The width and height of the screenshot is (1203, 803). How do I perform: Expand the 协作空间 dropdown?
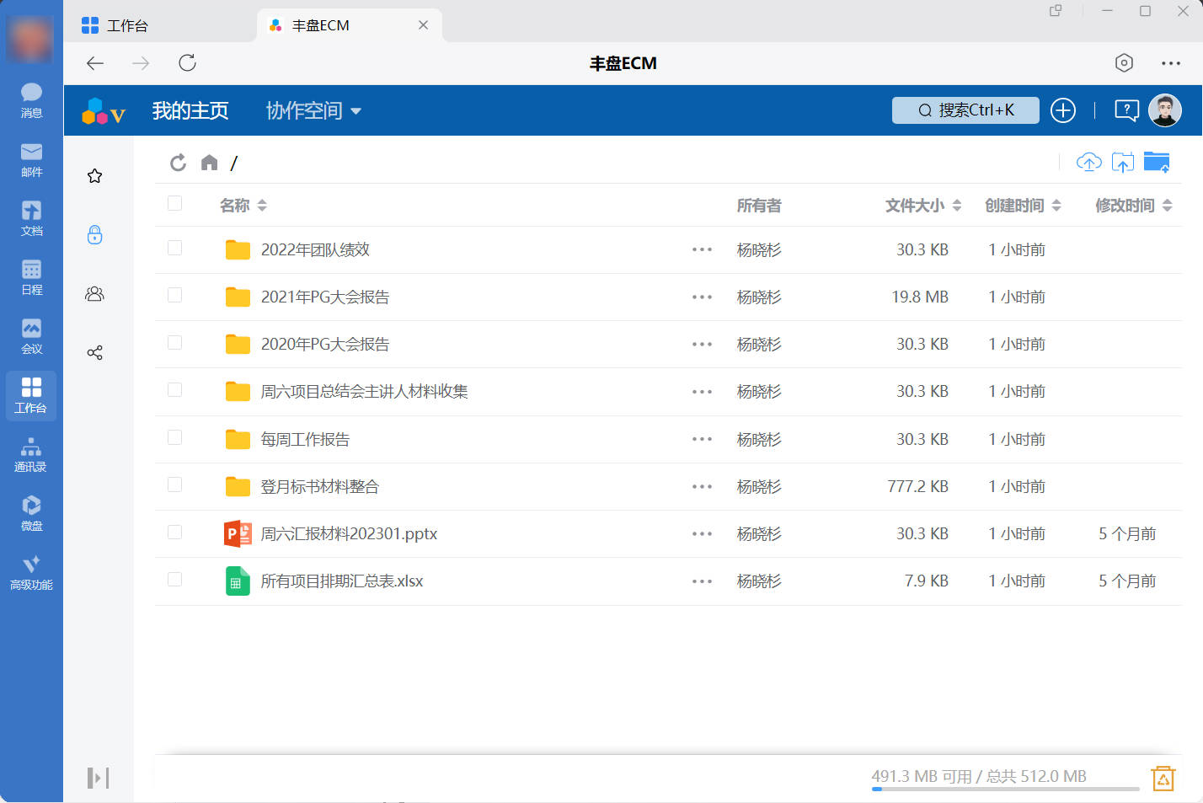click(x=313, y=110)
